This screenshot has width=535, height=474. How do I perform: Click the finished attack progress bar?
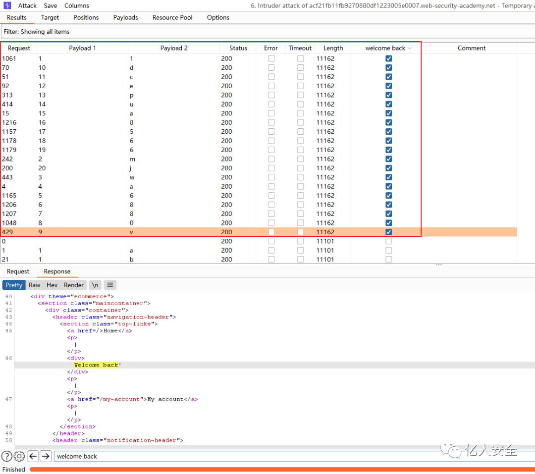[282, 470]
